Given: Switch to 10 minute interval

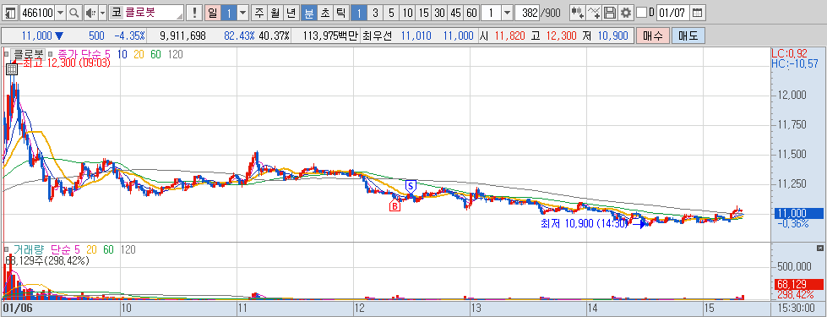Looking at the screenshot, I should [x=406, y=13].
